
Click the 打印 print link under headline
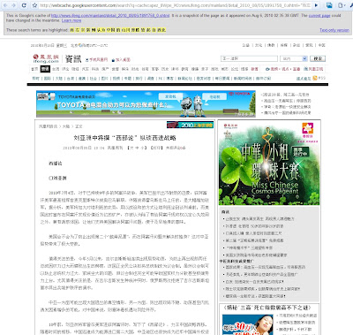point(156,148)
